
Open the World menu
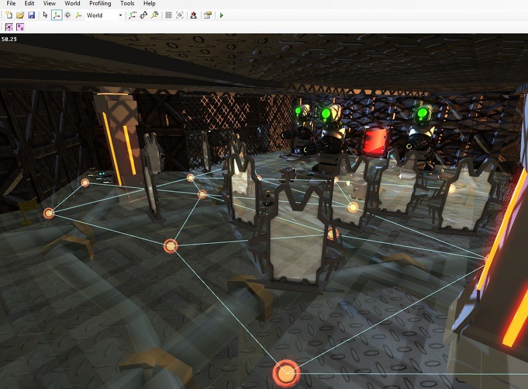tap(72, 3)
